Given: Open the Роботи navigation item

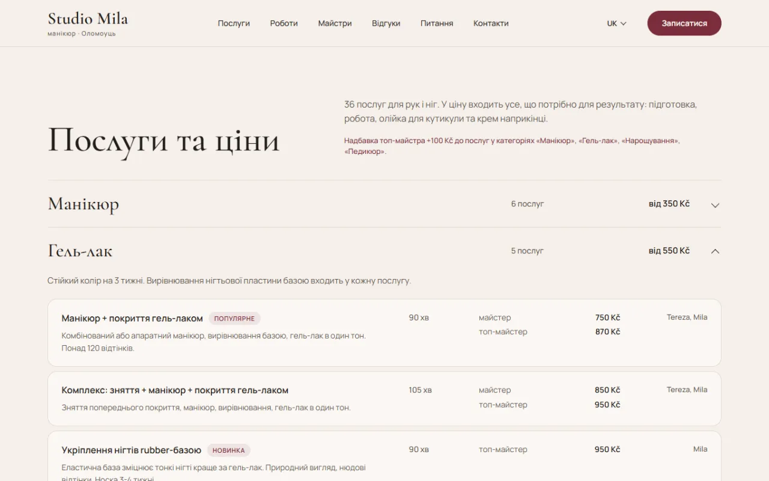Looking at the screenshot, I should (284, 23).
